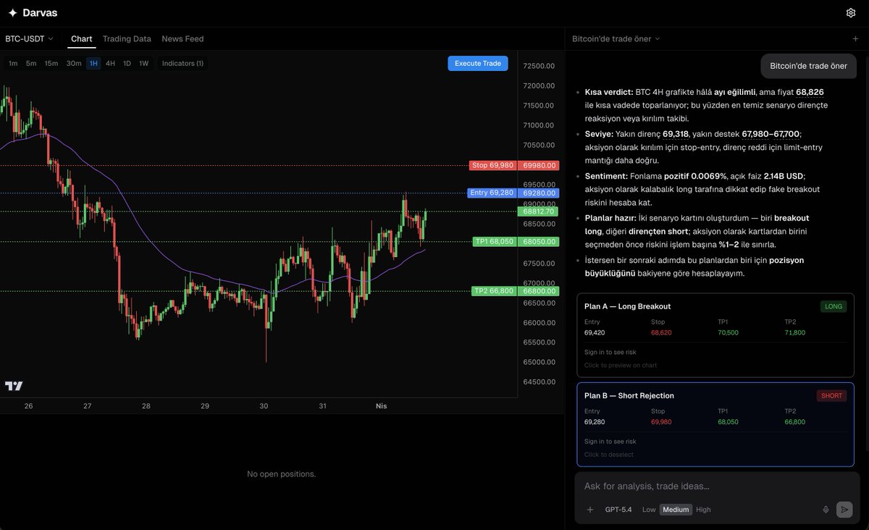Set reasoning effort to Low

[649, 510]
